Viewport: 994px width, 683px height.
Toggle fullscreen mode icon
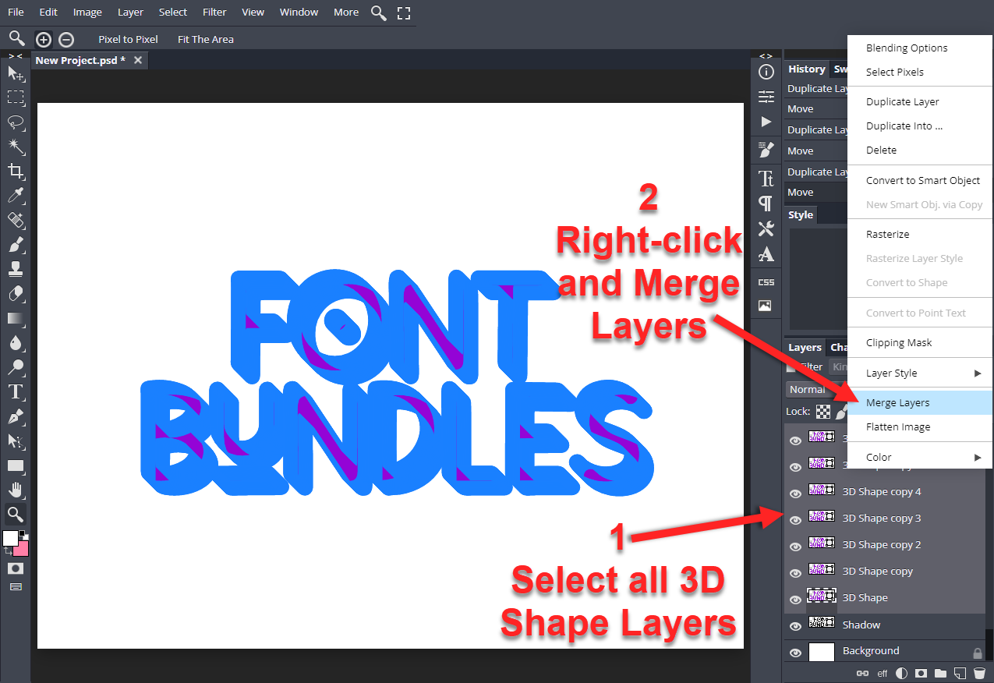click(x=403, y=12)
